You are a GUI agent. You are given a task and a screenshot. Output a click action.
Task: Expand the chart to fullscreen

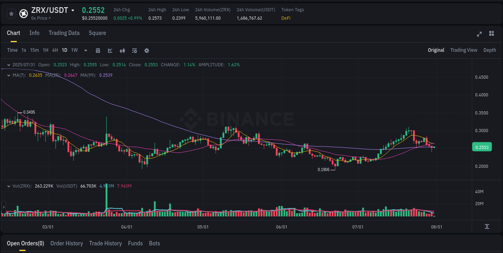[x=479, y=34]
